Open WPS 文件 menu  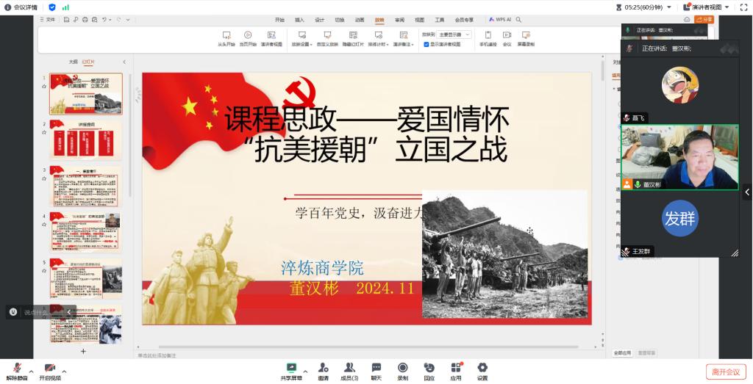[x=48, y=20]
